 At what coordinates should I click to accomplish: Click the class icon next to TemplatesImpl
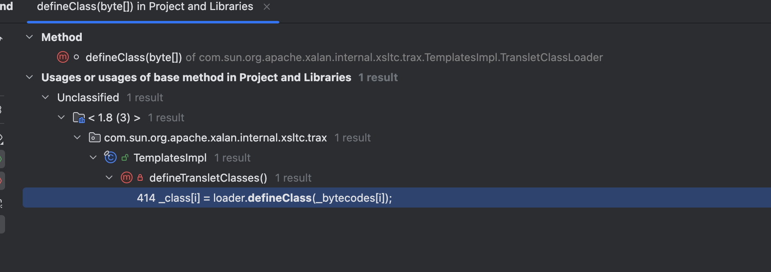tap(110, 157)
